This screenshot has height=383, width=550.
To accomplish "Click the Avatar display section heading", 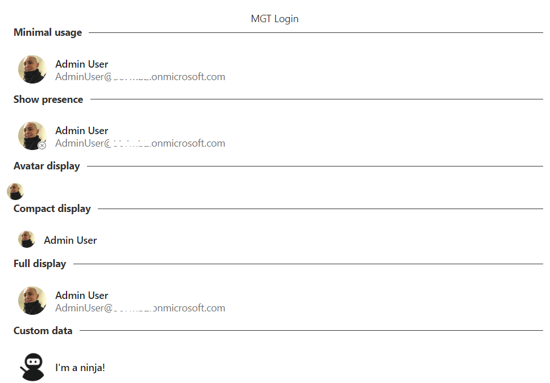I will click(47, 166).
